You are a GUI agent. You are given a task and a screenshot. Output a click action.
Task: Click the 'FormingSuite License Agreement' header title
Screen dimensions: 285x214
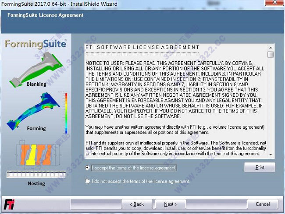pyautogui.click(x=45, y=15)
